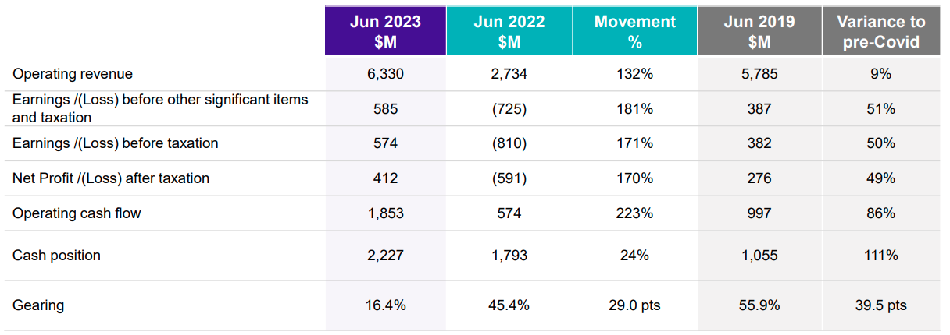This screenshot has height=335, width=950.
Task: Select the Jun 2019 $M column header
Action: coord(759,31)
